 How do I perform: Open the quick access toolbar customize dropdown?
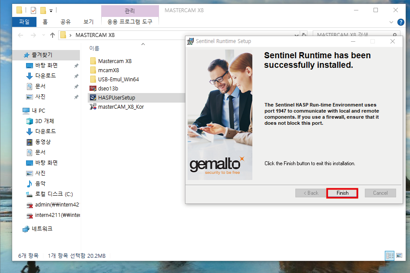(x=51, y=11)
